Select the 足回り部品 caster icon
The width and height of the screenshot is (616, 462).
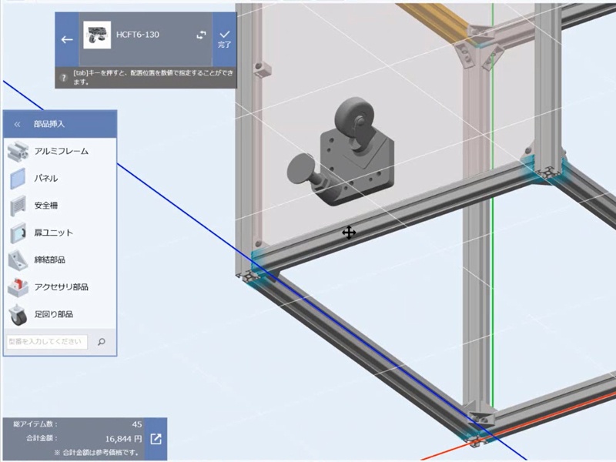(17, 314)
